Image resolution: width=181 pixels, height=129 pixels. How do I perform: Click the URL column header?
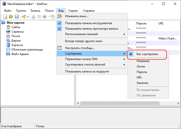pos(168,23)
